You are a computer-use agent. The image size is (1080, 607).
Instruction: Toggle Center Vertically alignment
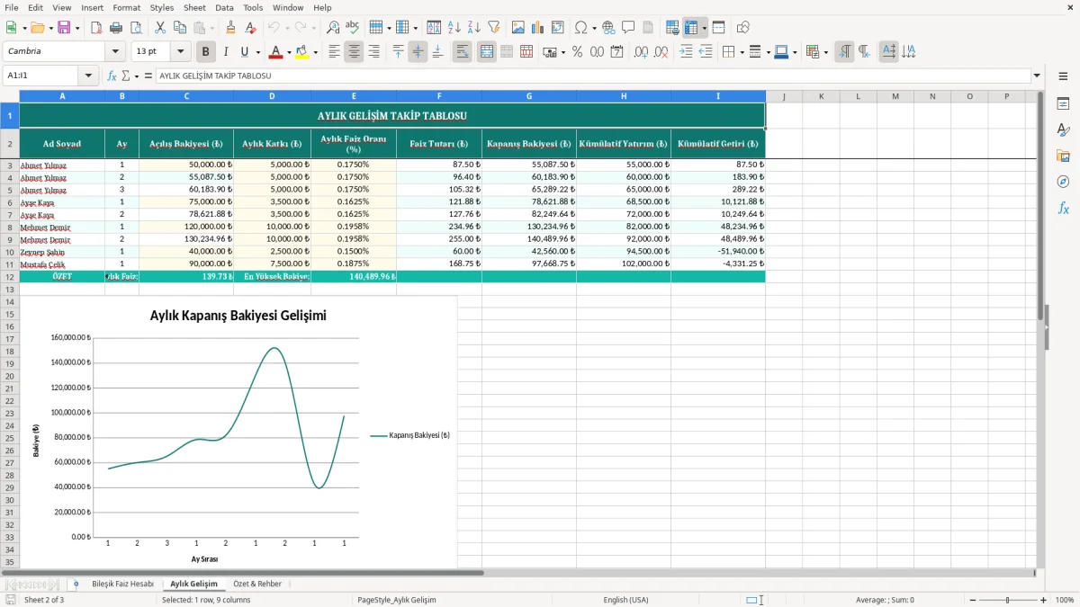(x=418, y=52)
